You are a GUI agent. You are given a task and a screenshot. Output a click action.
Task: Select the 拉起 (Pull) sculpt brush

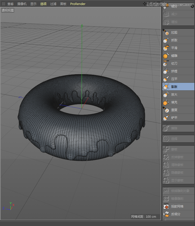click(x=178, y=32)
